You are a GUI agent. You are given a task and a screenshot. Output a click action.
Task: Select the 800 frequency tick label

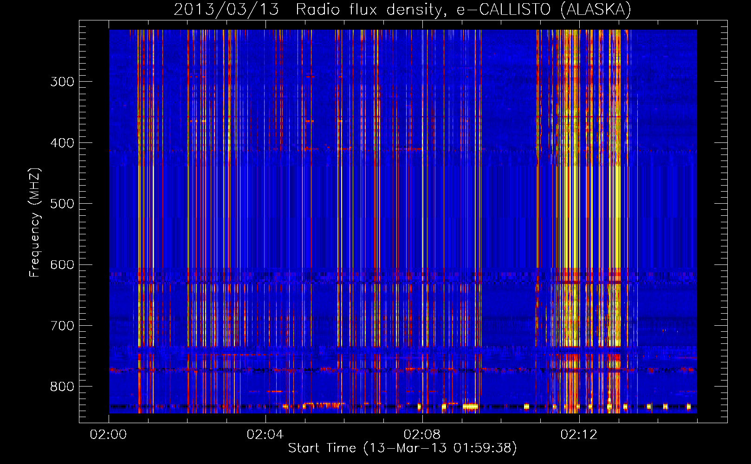(62, 387)
